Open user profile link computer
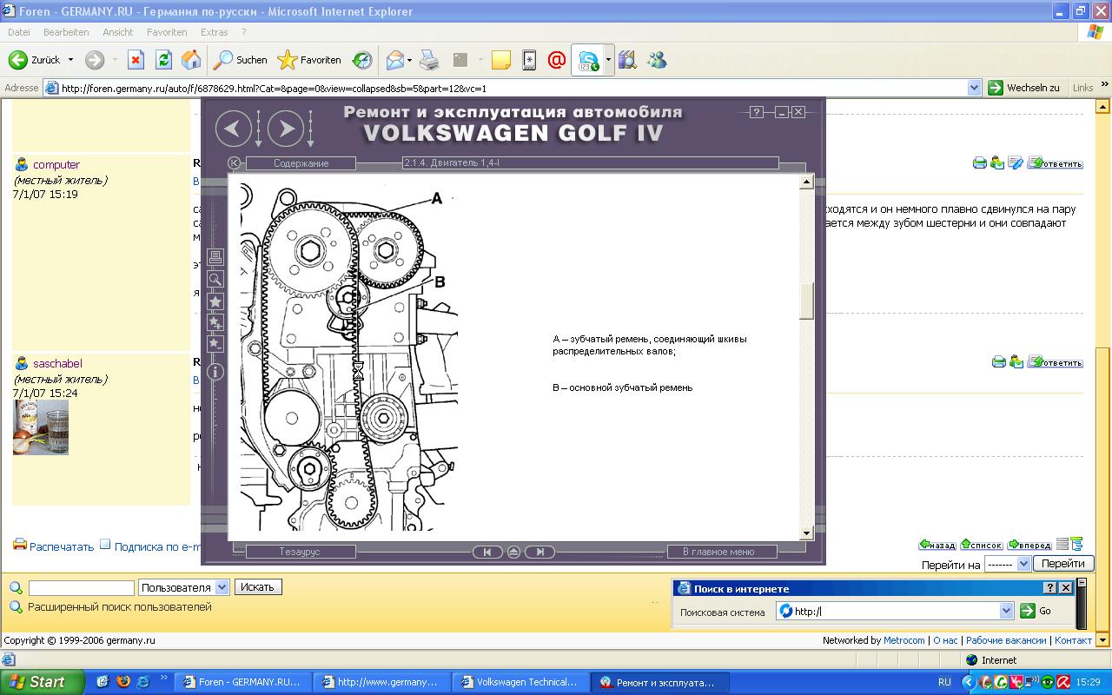The height and width of the screenshot is (695, 1112). pyautogui.click(x=56, y=164)
